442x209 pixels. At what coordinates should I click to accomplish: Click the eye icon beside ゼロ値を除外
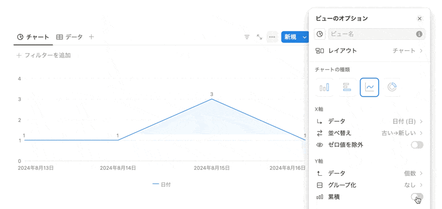tap(319, 145)
